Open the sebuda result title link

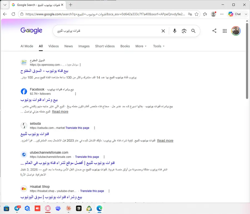pyautogui.click(x=35, y=134)
